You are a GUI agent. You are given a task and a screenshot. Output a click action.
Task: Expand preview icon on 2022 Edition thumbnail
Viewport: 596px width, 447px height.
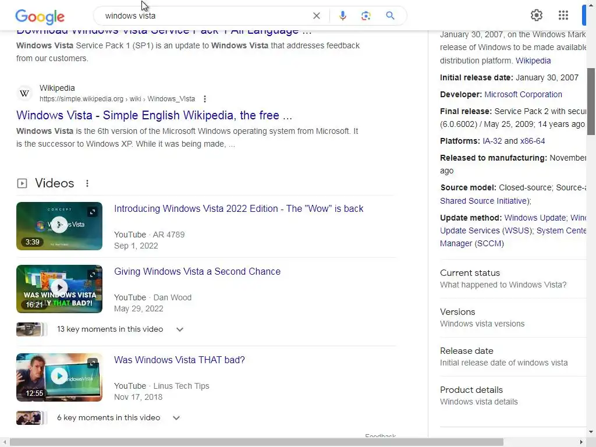pos(93,212)
